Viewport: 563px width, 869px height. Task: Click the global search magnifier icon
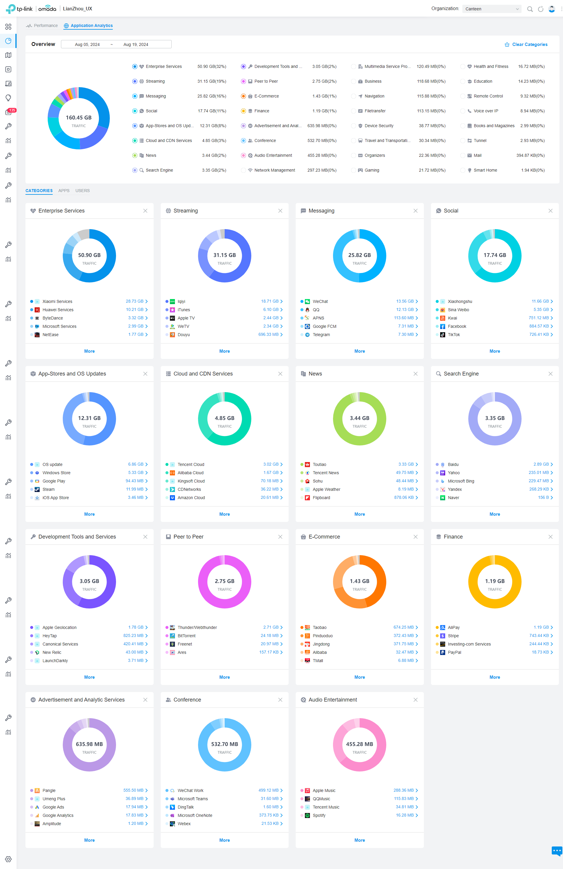pyautogui.click(x=530, y=9)
